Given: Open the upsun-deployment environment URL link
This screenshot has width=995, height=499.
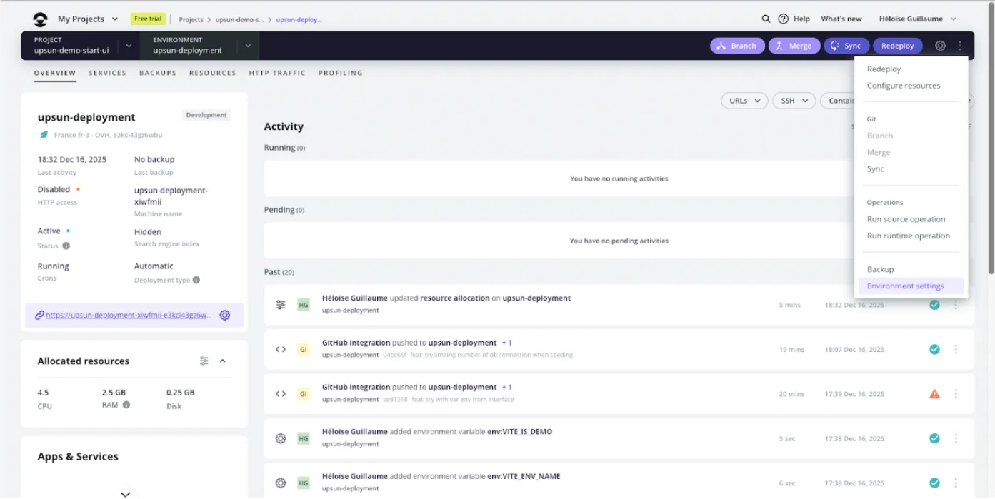Looking at the screenshot, I should [x=129, y=315].
